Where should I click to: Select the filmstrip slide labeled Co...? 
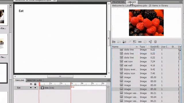(x=3, y=15)
